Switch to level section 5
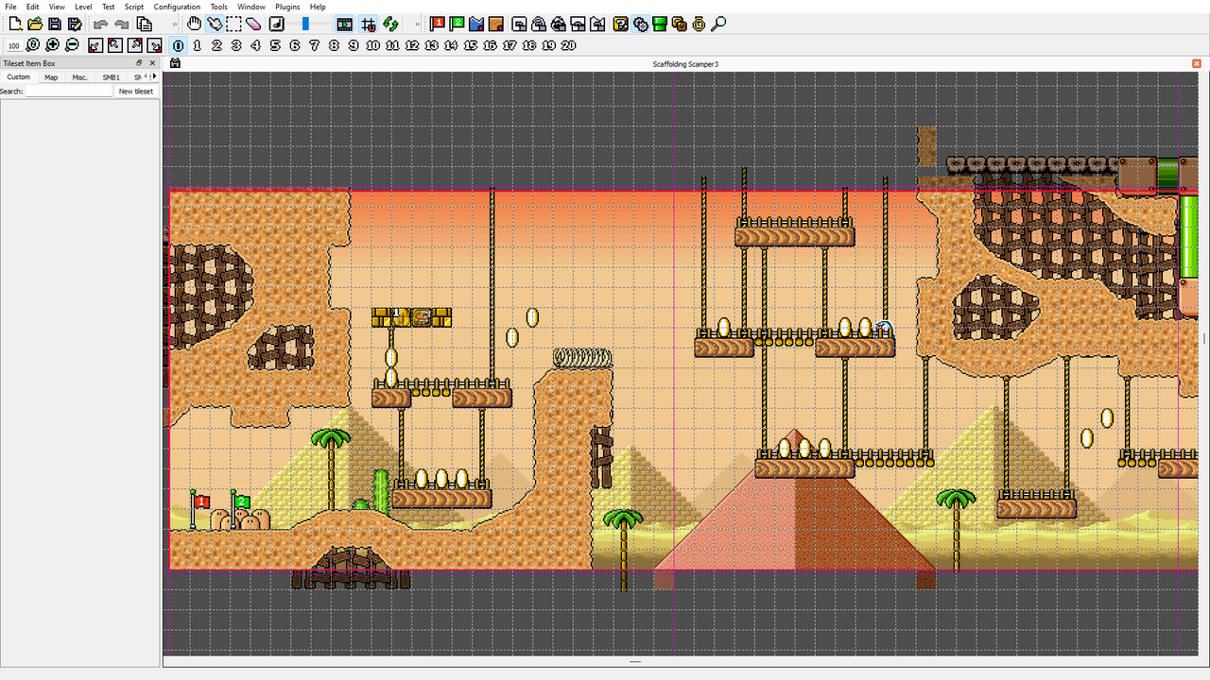This screenshot has height=680, width=1210. 275,44
